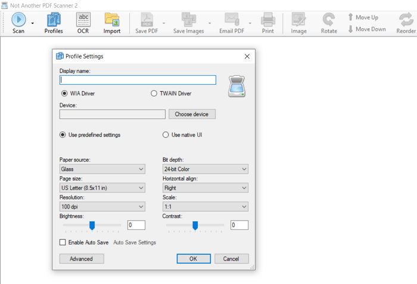Close the Profile Settings dialog
This screenshot has width=417, height=284.
click(x=247, y=56)
